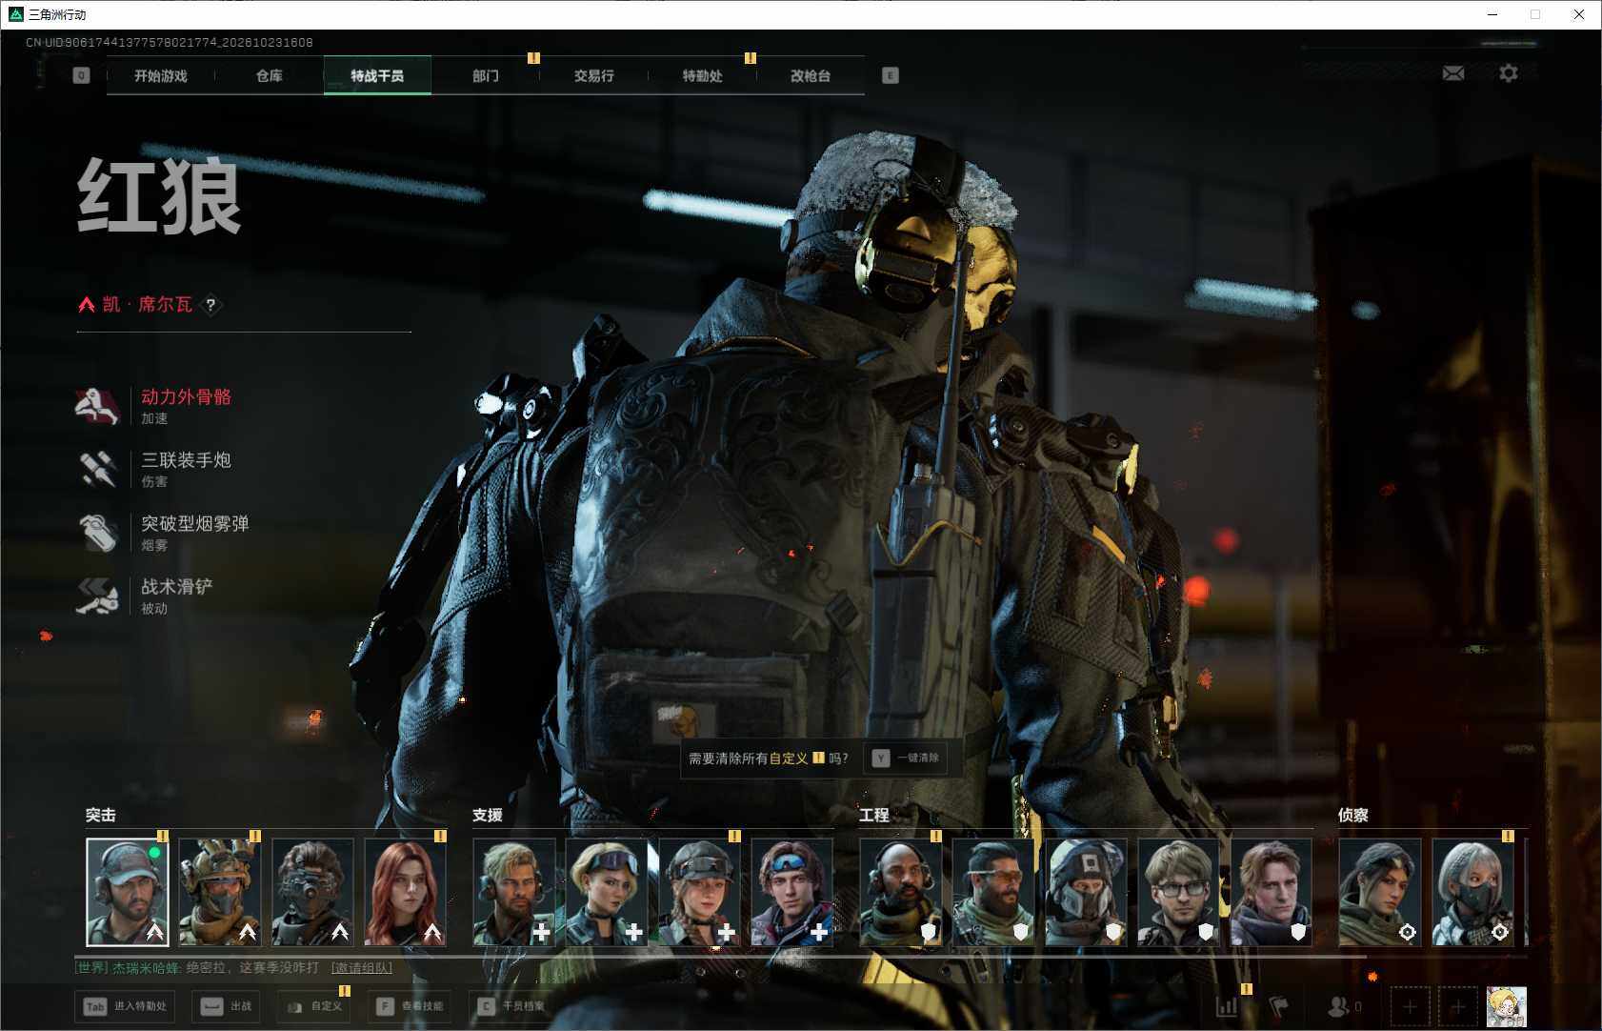Select the 突破型烟雾弹 skill icon
This screenshot has width=1602, height=1031.
pyautogui.click(x=96, y=533)
